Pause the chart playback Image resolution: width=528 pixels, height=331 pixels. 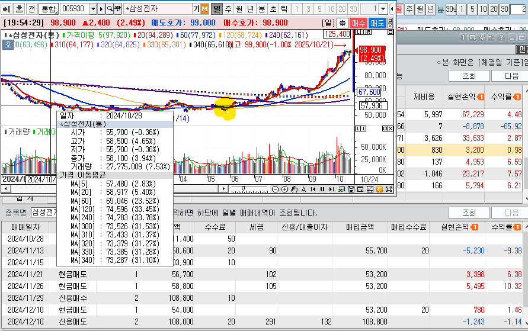tap(322, 189)
